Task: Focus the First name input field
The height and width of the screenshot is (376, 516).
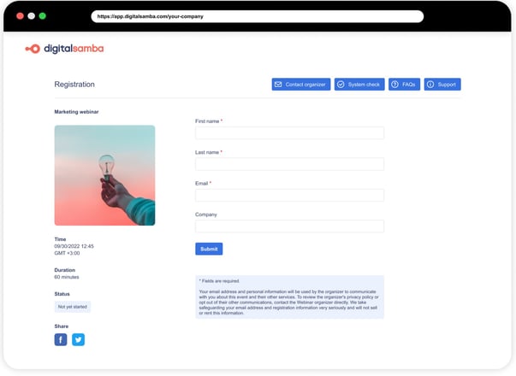Action: (x=289, y=133)
